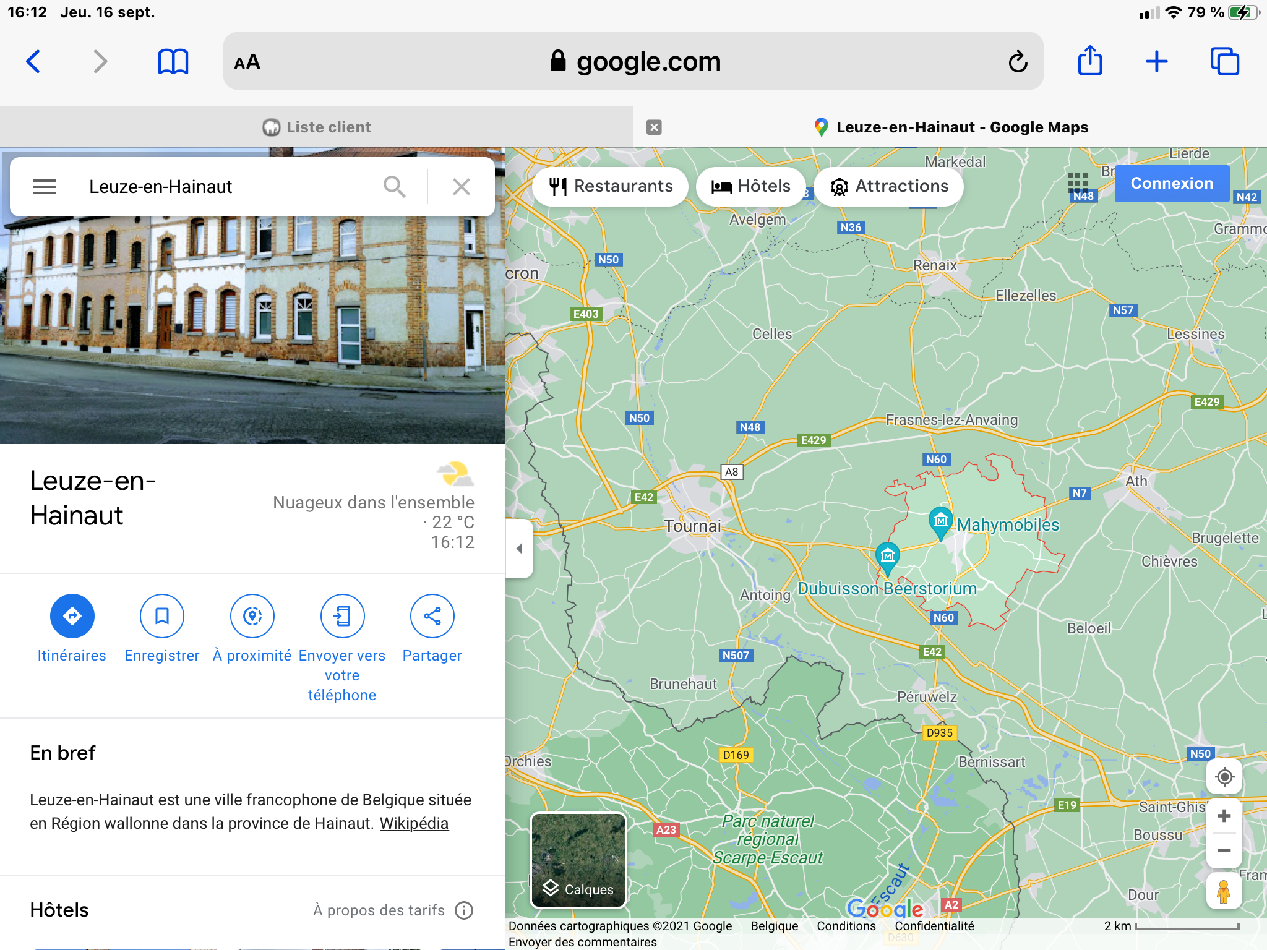Image resolution: width=1267 pixels, height=950 pixels.
Task: Click Envoyer vers votre téléphone icon
Action: [342, 616]
